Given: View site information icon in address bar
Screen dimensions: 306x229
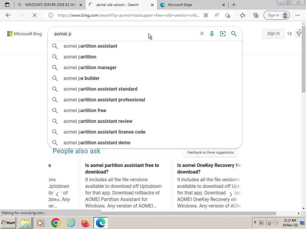Looking at the screenshot, I should 51,15.
